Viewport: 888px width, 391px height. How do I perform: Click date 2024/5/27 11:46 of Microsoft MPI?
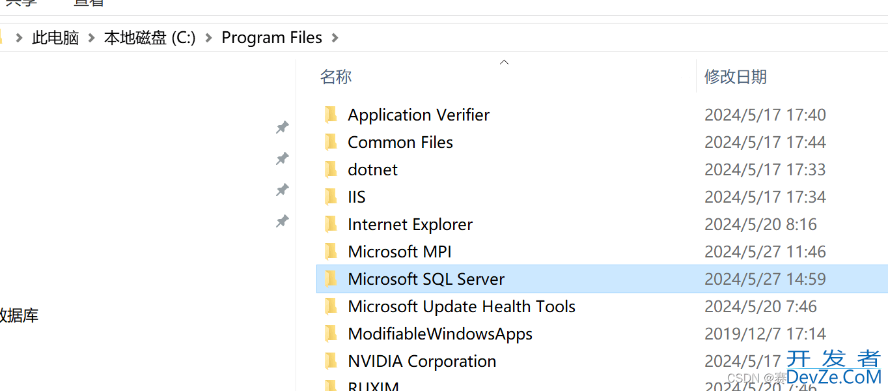pos(765,252)
